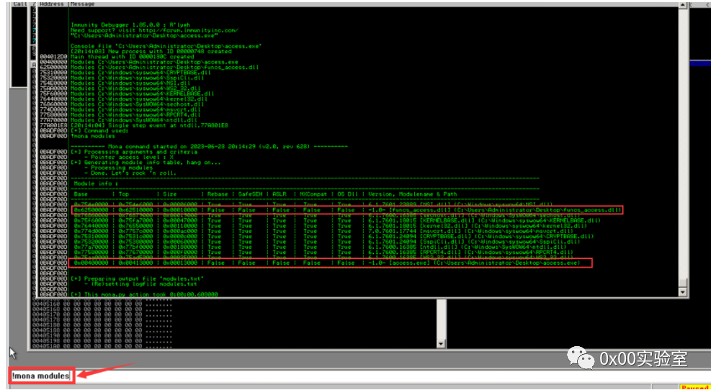Click the table header line starting with Base
The image size is (711, 390).
(265, 194)
